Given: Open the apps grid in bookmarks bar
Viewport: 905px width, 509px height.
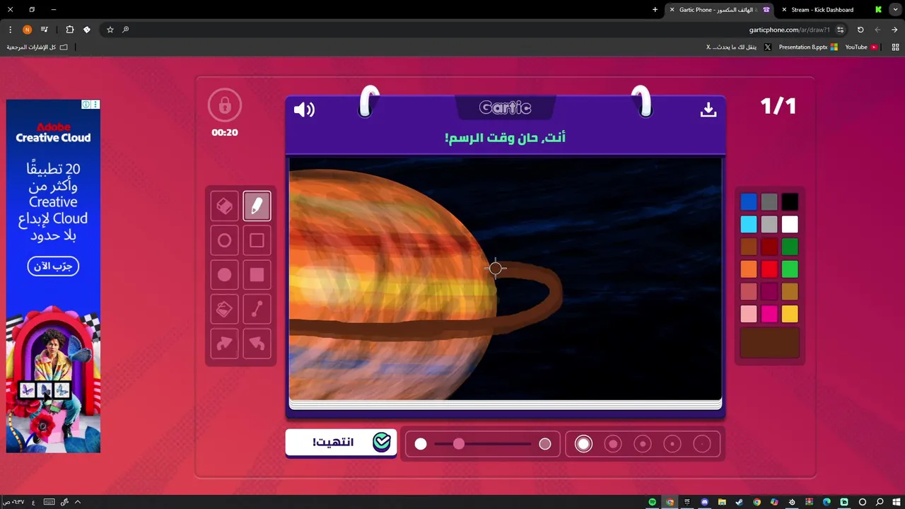Looking at the screenshot, I should pyautogui.click(x=895, y=47).
